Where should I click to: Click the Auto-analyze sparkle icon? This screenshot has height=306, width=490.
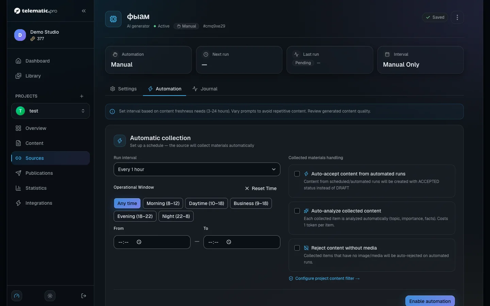306,211
